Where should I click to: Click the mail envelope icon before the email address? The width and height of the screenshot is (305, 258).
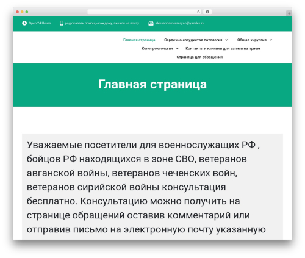(151, 23)
